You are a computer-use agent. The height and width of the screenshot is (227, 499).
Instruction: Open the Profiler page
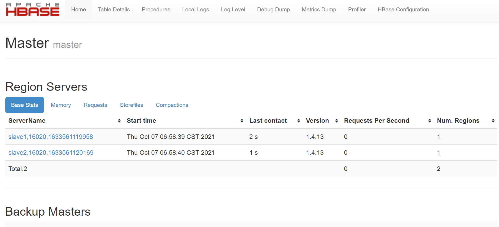click(357, 10)
